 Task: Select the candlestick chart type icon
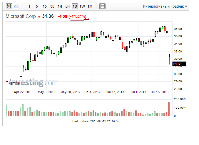(x=9, y=6)
